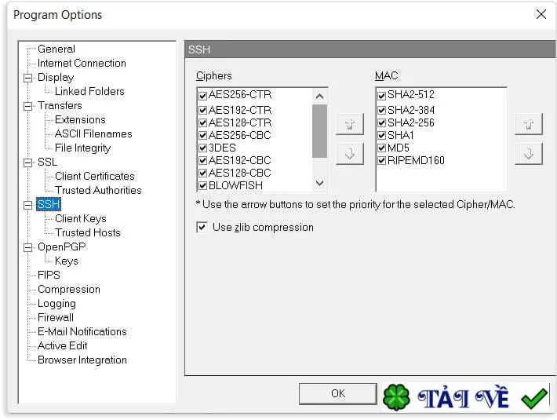Close the Program Options dialog
This screenshot has height=420, width=557.
(541, 15)
